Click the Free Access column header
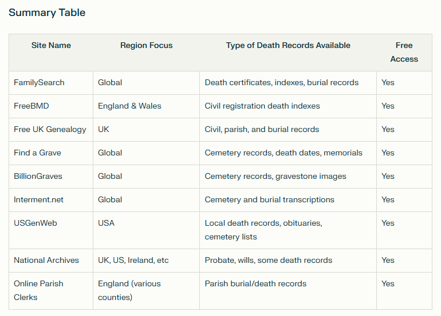 click(x=404, y=52)
